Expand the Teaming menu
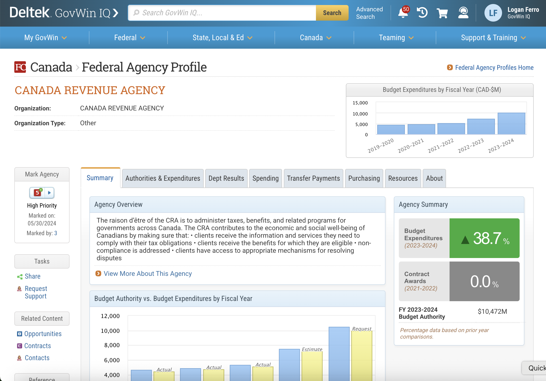Screen dimensions: 546x381 [396, 38]
